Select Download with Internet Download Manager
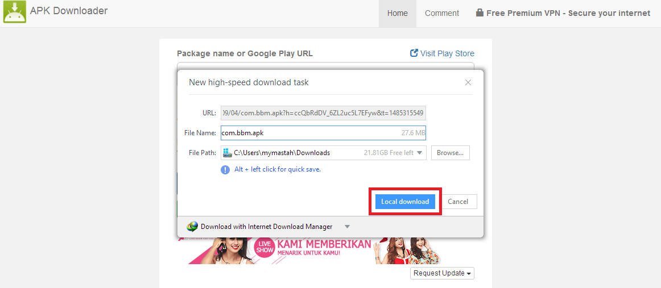Viewport: 661px width, 288px height. (266, 227)
